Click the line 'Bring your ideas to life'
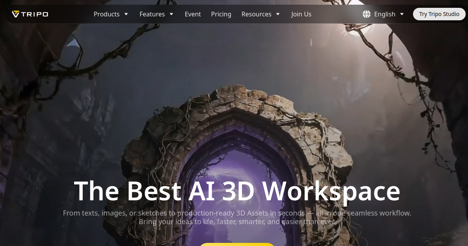 click(237, 222)
